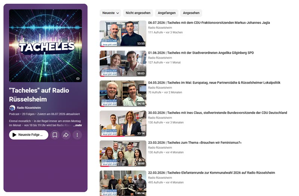Open title '30.03.2026 | Tacheles mit Ines Claus'

coord(218,113)
